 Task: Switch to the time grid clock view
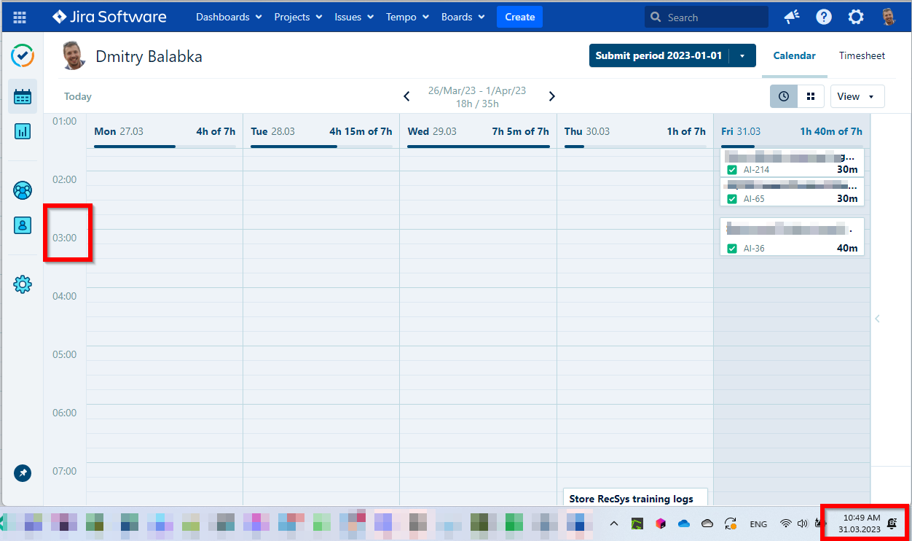coord(784,96)
